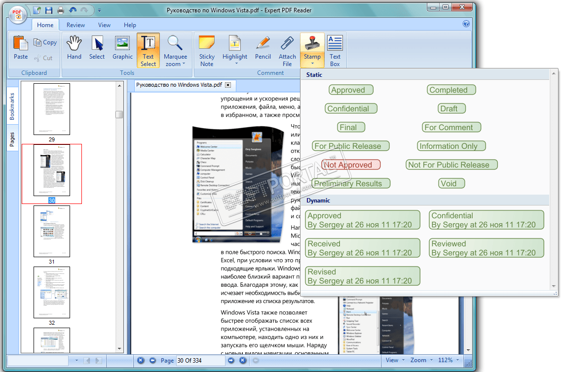Open page 32 thumbnail
This screenshot has width=562, height=372.
click(x=52, y=293)
